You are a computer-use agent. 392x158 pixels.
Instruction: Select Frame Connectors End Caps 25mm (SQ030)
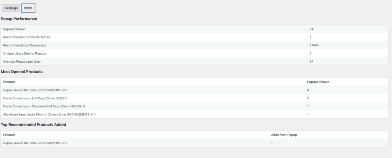(x=38, y=98)
